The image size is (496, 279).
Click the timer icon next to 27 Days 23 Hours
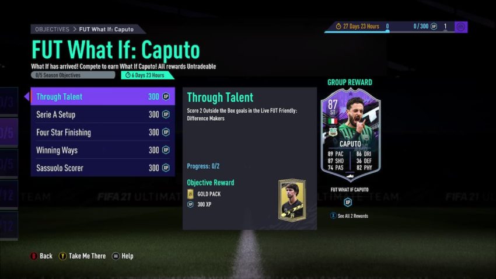(x=338, y=26)
